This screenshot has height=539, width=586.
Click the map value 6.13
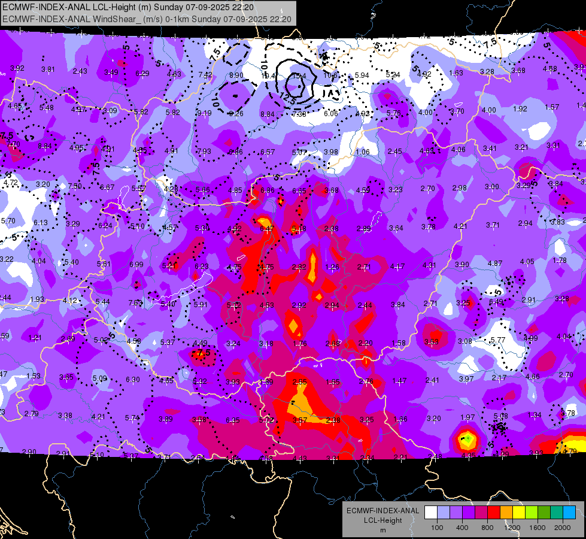pos(41,223)
